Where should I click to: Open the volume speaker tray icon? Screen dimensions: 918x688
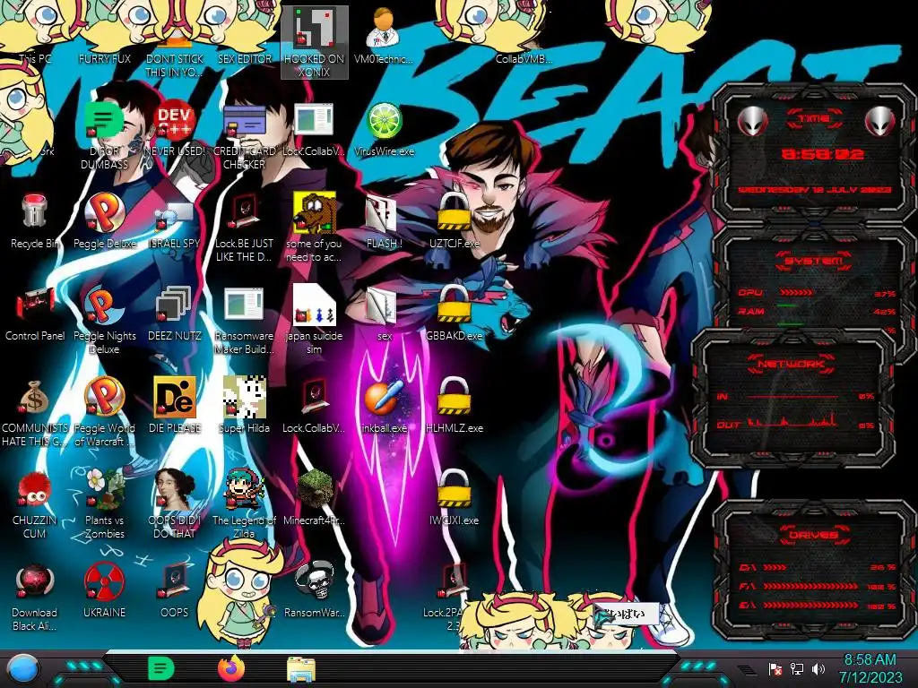tap(818, 668)
